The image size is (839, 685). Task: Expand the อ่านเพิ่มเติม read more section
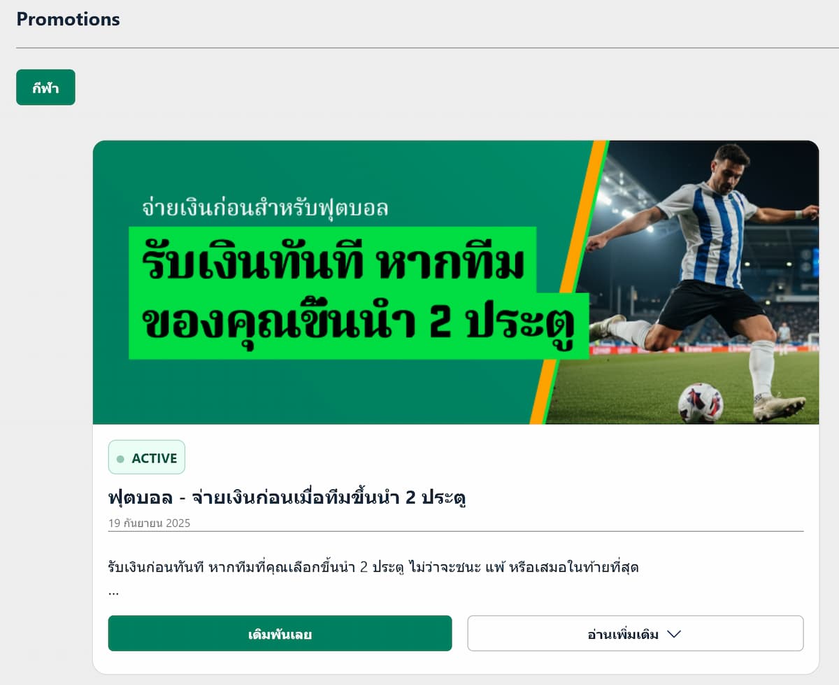point(635,633)
